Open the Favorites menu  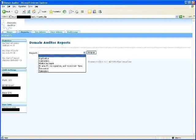coord(22,6)
